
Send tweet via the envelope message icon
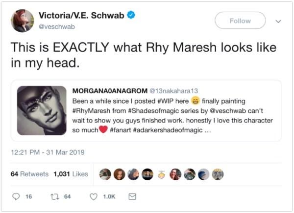pyautogui.click(x=131, y=196)
